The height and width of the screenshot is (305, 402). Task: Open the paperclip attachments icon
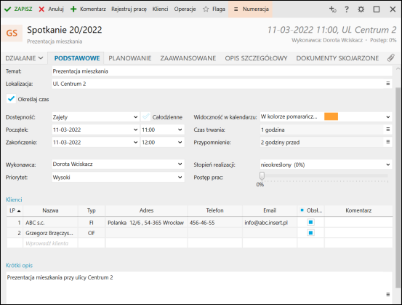click(x=390, y=58)
